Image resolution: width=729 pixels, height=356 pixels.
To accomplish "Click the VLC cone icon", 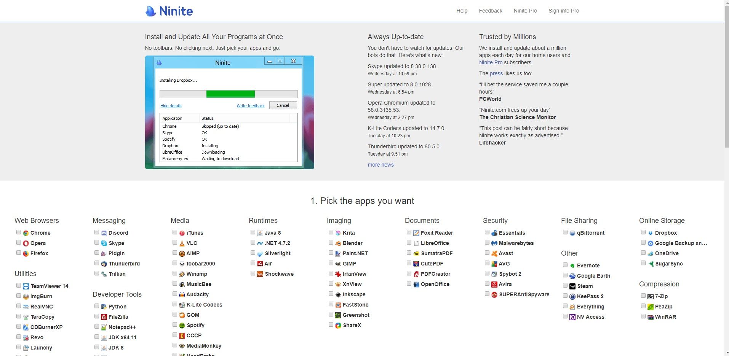I will [182, 243].
